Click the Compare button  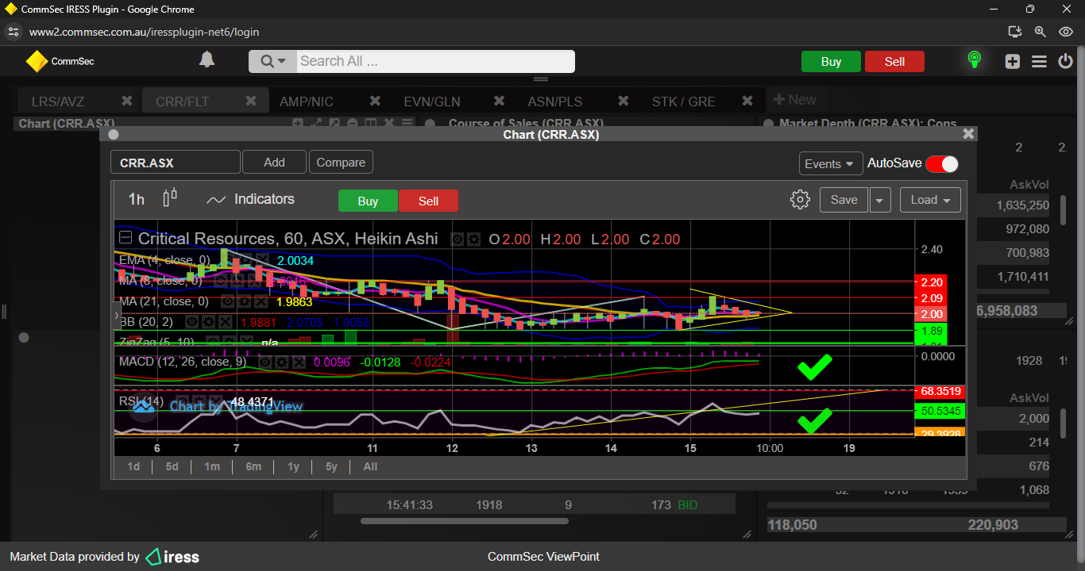pyautogui.click(x=341, y=163)
